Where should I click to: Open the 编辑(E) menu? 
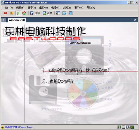(20, 8)
